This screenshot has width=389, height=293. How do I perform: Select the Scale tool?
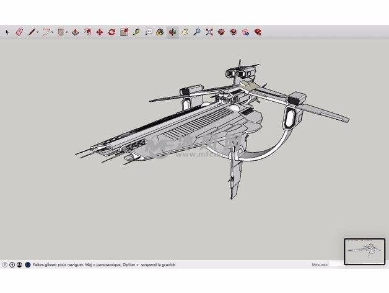point(123,32)
